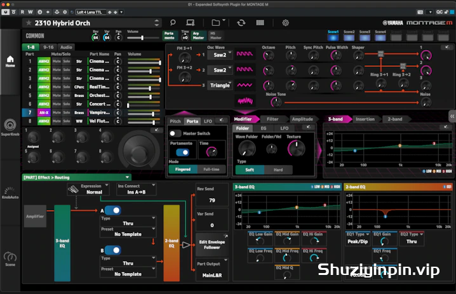Click the sync/refresh arrows icon
This screenshot has width=456, height=294.
click(241, 23)
